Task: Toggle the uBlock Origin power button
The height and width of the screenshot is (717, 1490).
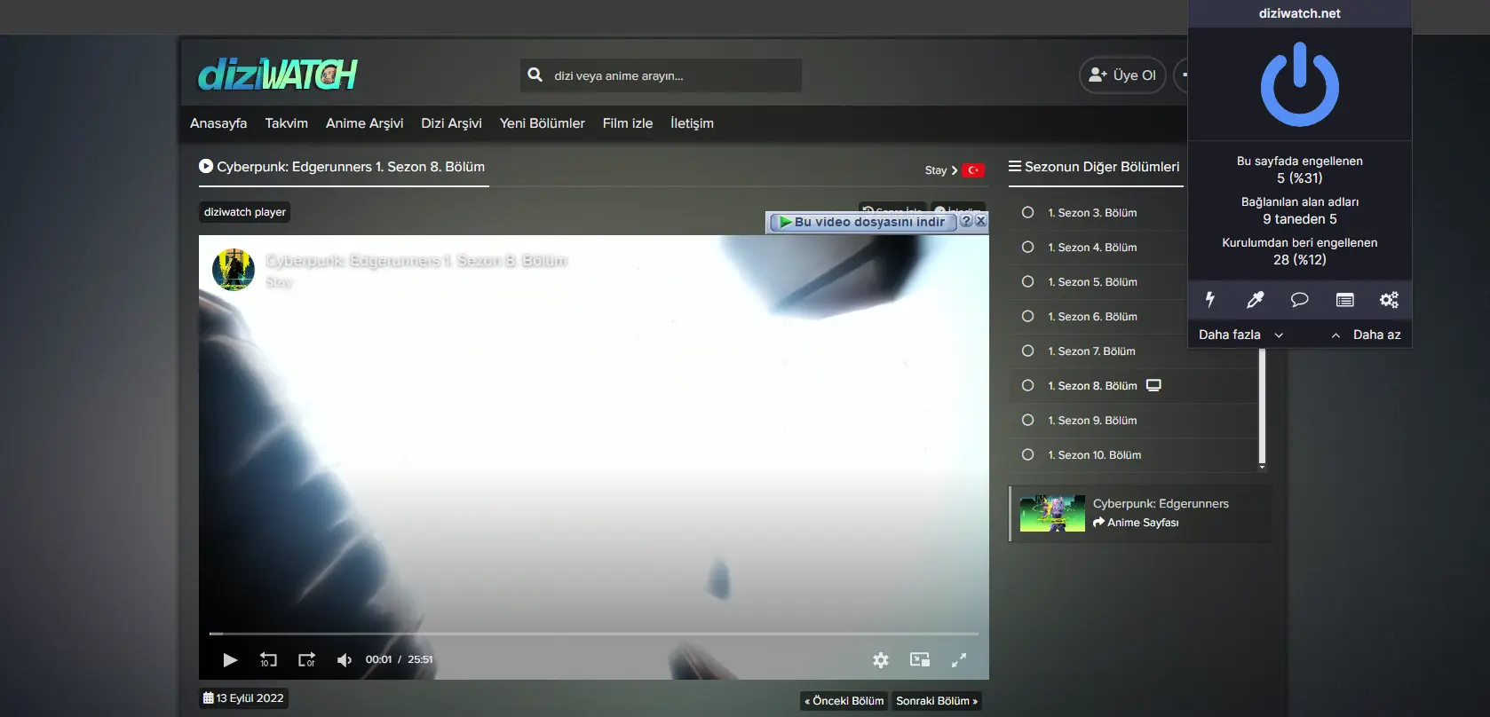Action: pos(1299,84)
